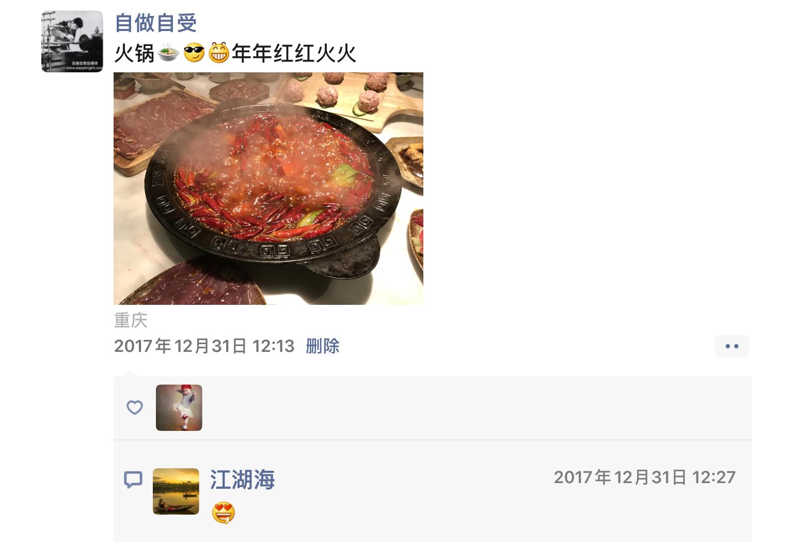The width and height of the screenshot is (793, 542).
Task: Open the hot pot photo
Action: 268,189
